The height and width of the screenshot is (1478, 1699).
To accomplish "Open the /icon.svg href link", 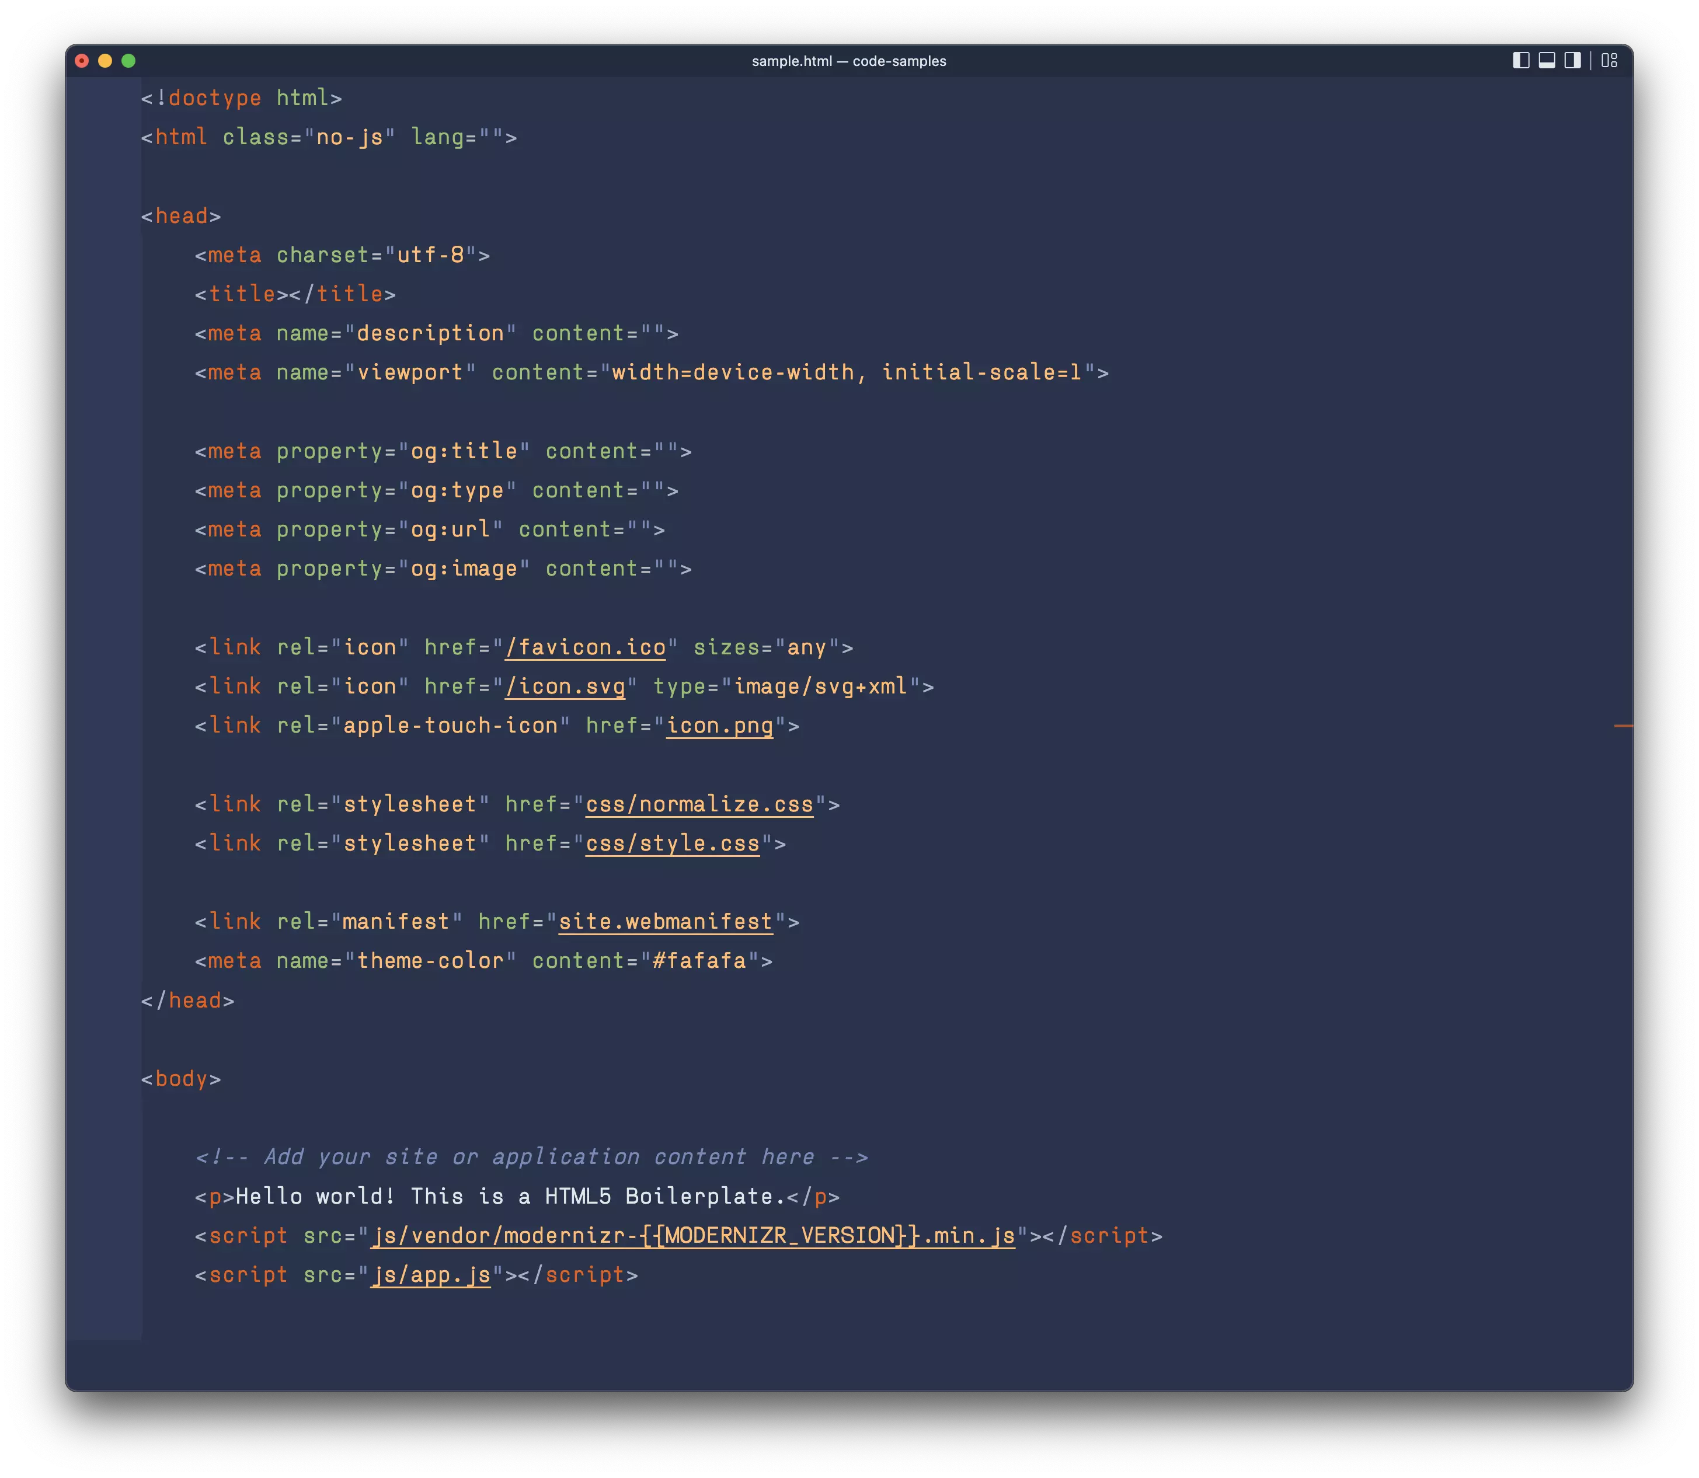I will pos(565,686).
